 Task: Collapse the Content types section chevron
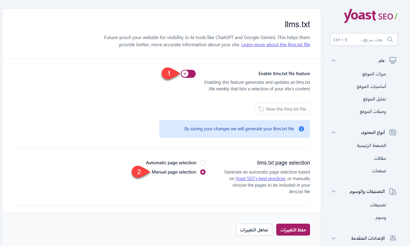334,132
